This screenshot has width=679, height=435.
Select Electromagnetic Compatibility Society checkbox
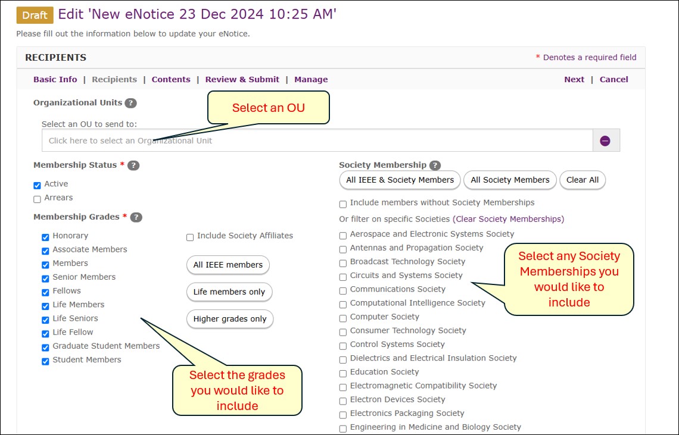[x=343, y=387]
